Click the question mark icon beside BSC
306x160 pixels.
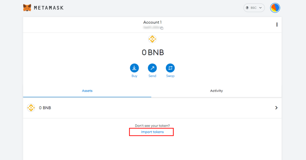coord(247,8)
